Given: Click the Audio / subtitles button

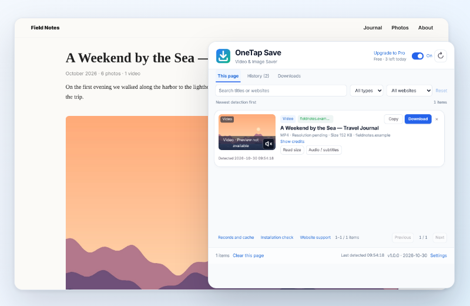Looking at the screenshot, I should [x=324, y=150].
